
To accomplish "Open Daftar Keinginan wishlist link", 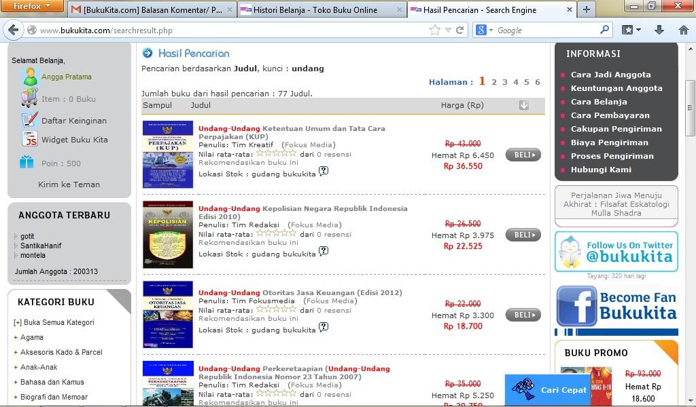I will pos(74,121).
